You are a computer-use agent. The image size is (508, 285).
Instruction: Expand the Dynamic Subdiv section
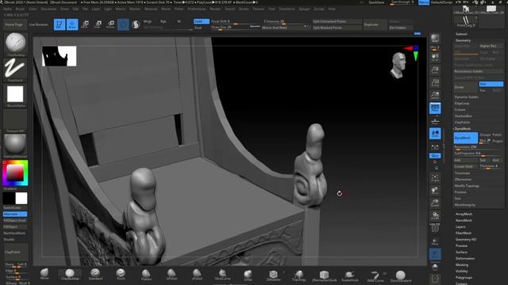pyautogui.click(x=466, y=97)
